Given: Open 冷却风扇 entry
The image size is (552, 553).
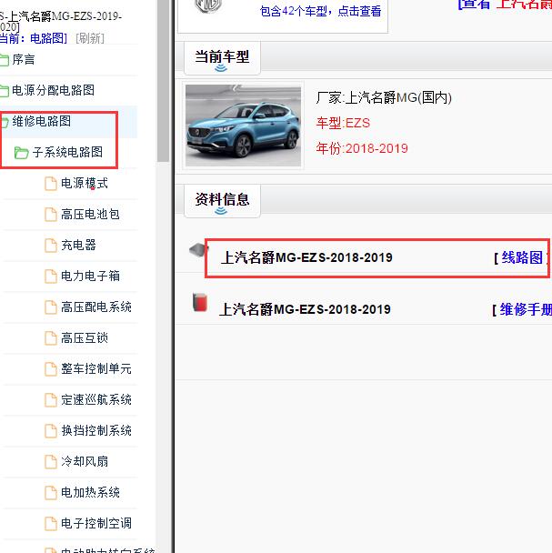Looking at the screenshot, I should [x=85, y=461].
